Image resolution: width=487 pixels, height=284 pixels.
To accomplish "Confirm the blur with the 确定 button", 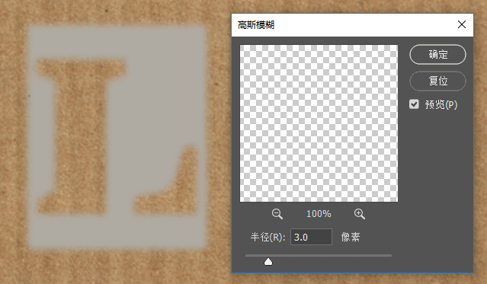I will [x=437, y=55].
